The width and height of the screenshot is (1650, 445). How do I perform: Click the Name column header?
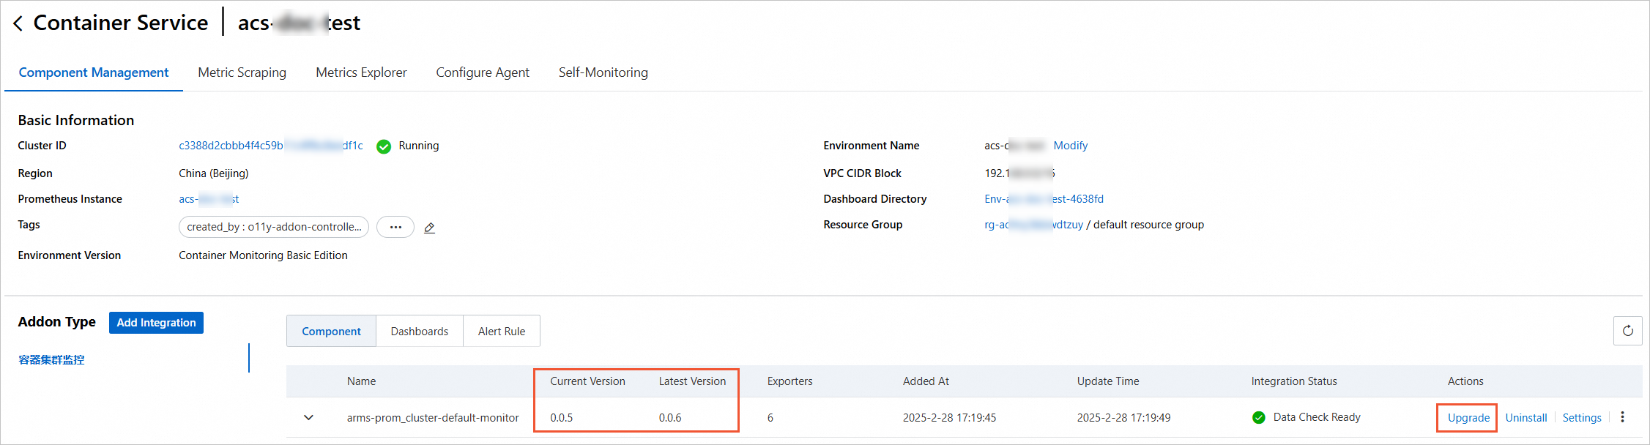coord(361,381)
